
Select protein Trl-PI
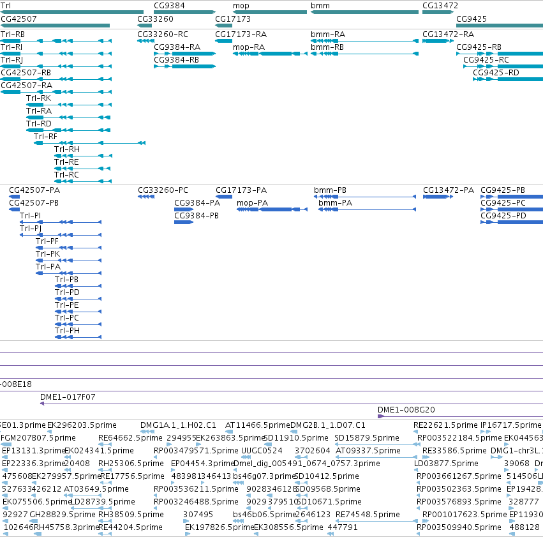pyautogui.click(x=61, y=222)
